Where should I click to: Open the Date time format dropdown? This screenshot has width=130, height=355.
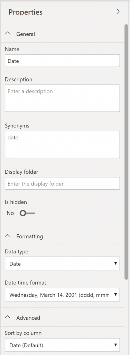click(x=62, y=295)
